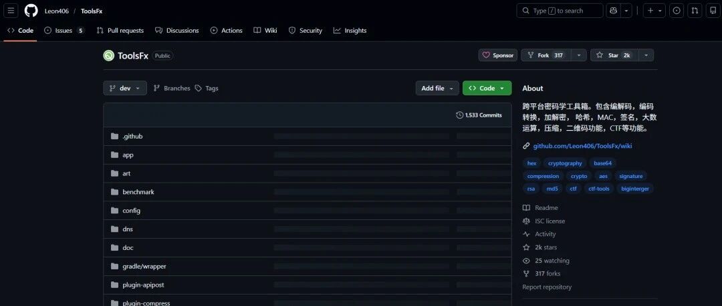The height and width of the screenshot is (306, 722).
Task: Click the app folder icon
Action: 115,155
